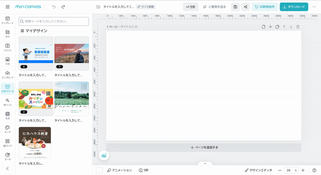Click the undo arrow icon

(54, 7)
